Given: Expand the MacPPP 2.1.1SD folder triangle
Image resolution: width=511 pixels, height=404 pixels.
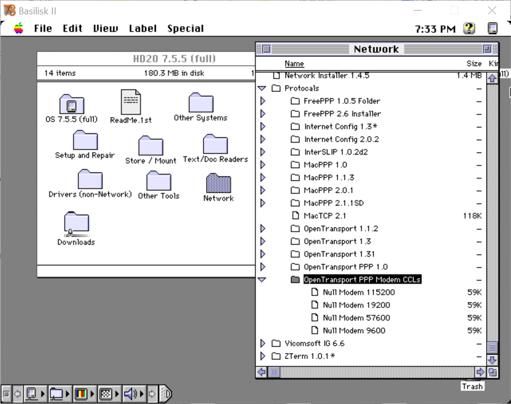Looking at the screenshot, I should pyautogui.click(x=263, y=203).
